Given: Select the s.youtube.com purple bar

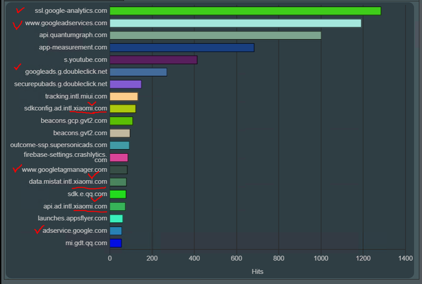Looking at the screenshot, I should (154, 60).
